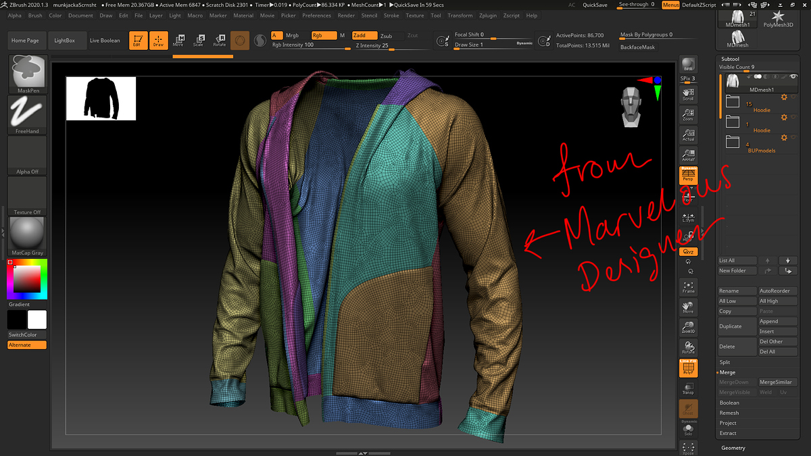Click the Append subtool button
Image resolution: width=811 pixels, height=456 pixels.
point(778,322)
